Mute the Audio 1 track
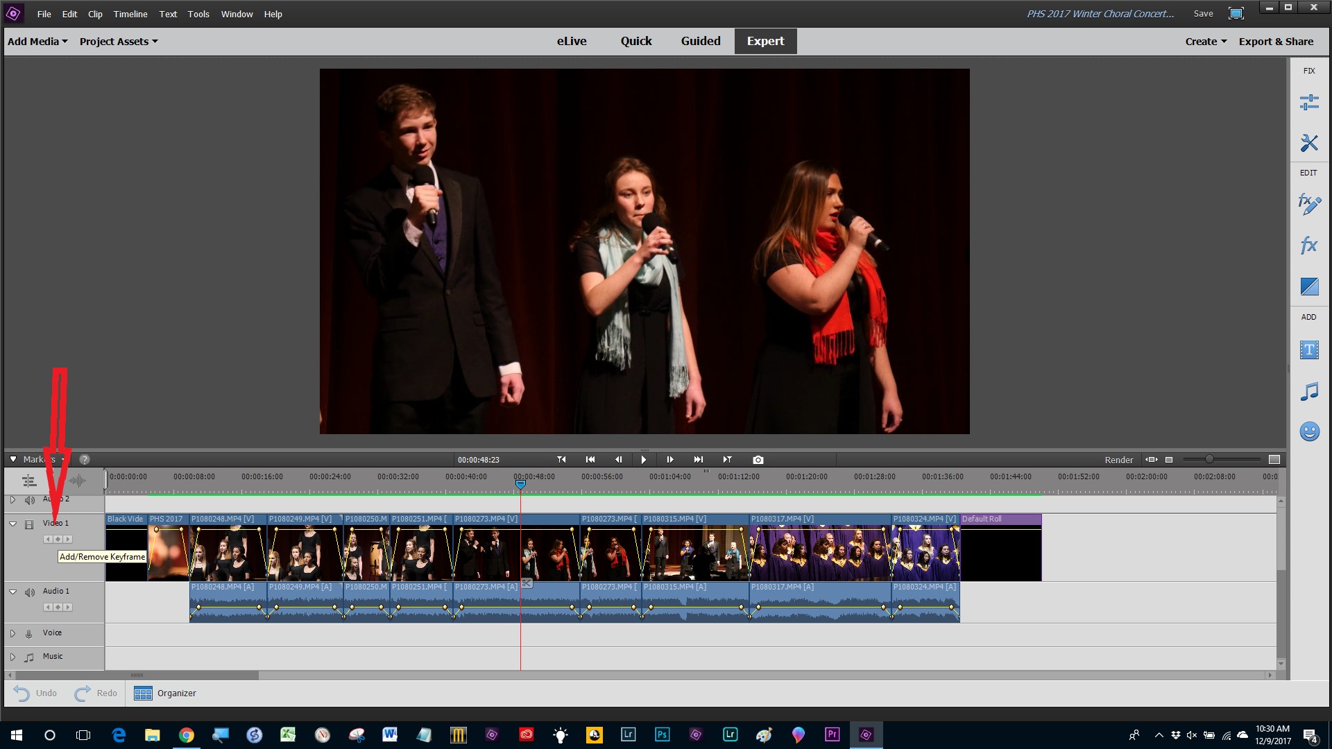 [x=30, y=592]
